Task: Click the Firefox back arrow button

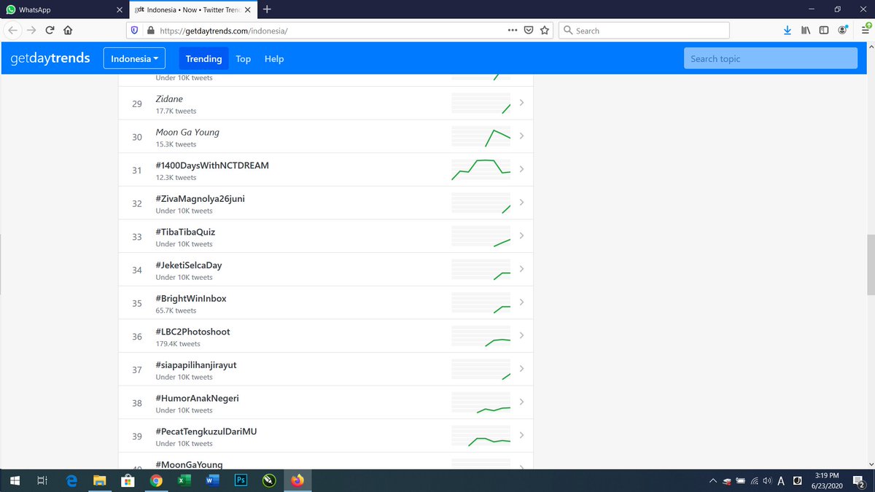Action: tap(13, 31)
